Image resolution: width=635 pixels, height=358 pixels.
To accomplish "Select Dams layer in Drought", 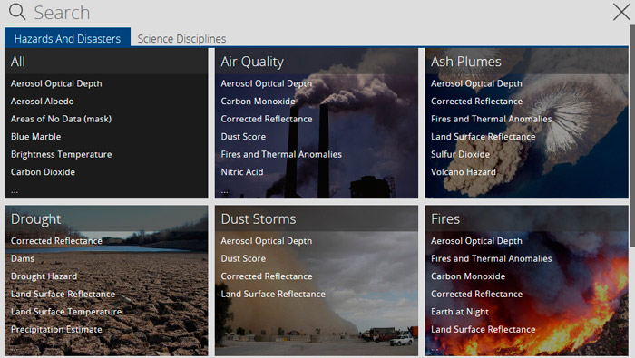I will (23, 258).
